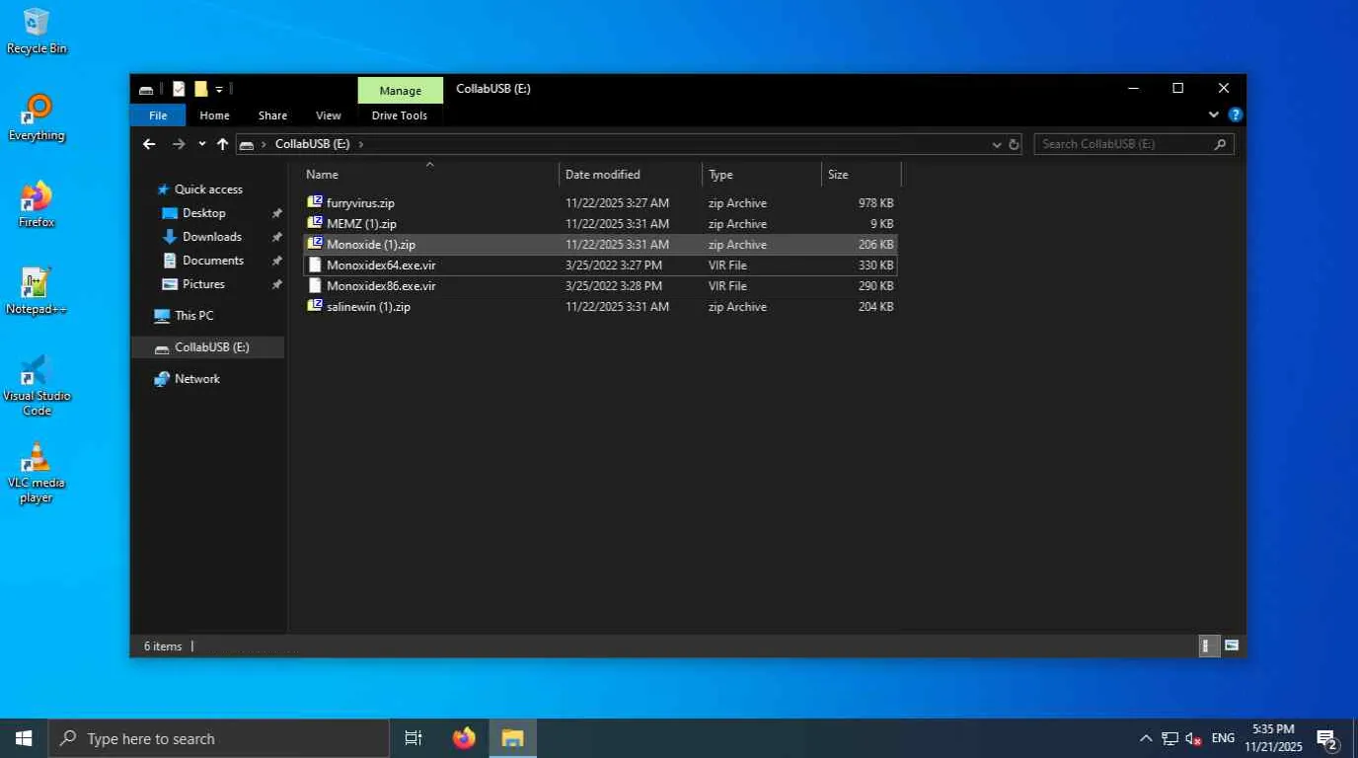Viewport: 1358px width, 758px height.
Task: Select the Notepad++ desktop shortcut
Action: point(37,292)
